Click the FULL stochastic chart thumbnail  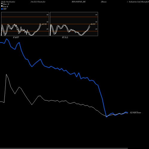(74, 24)
